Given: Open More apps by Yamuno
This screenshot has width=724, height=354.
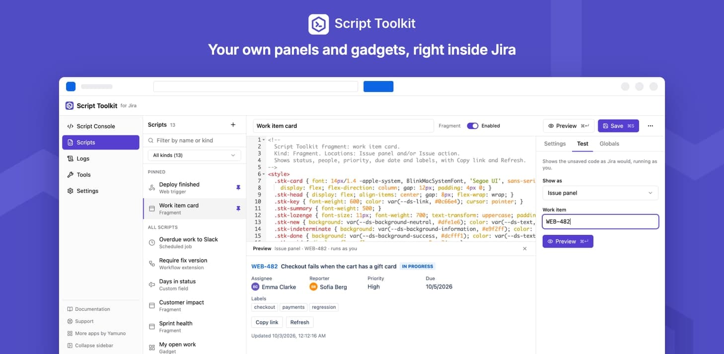Looking at the screenshot, I should [x=96, y=333].
